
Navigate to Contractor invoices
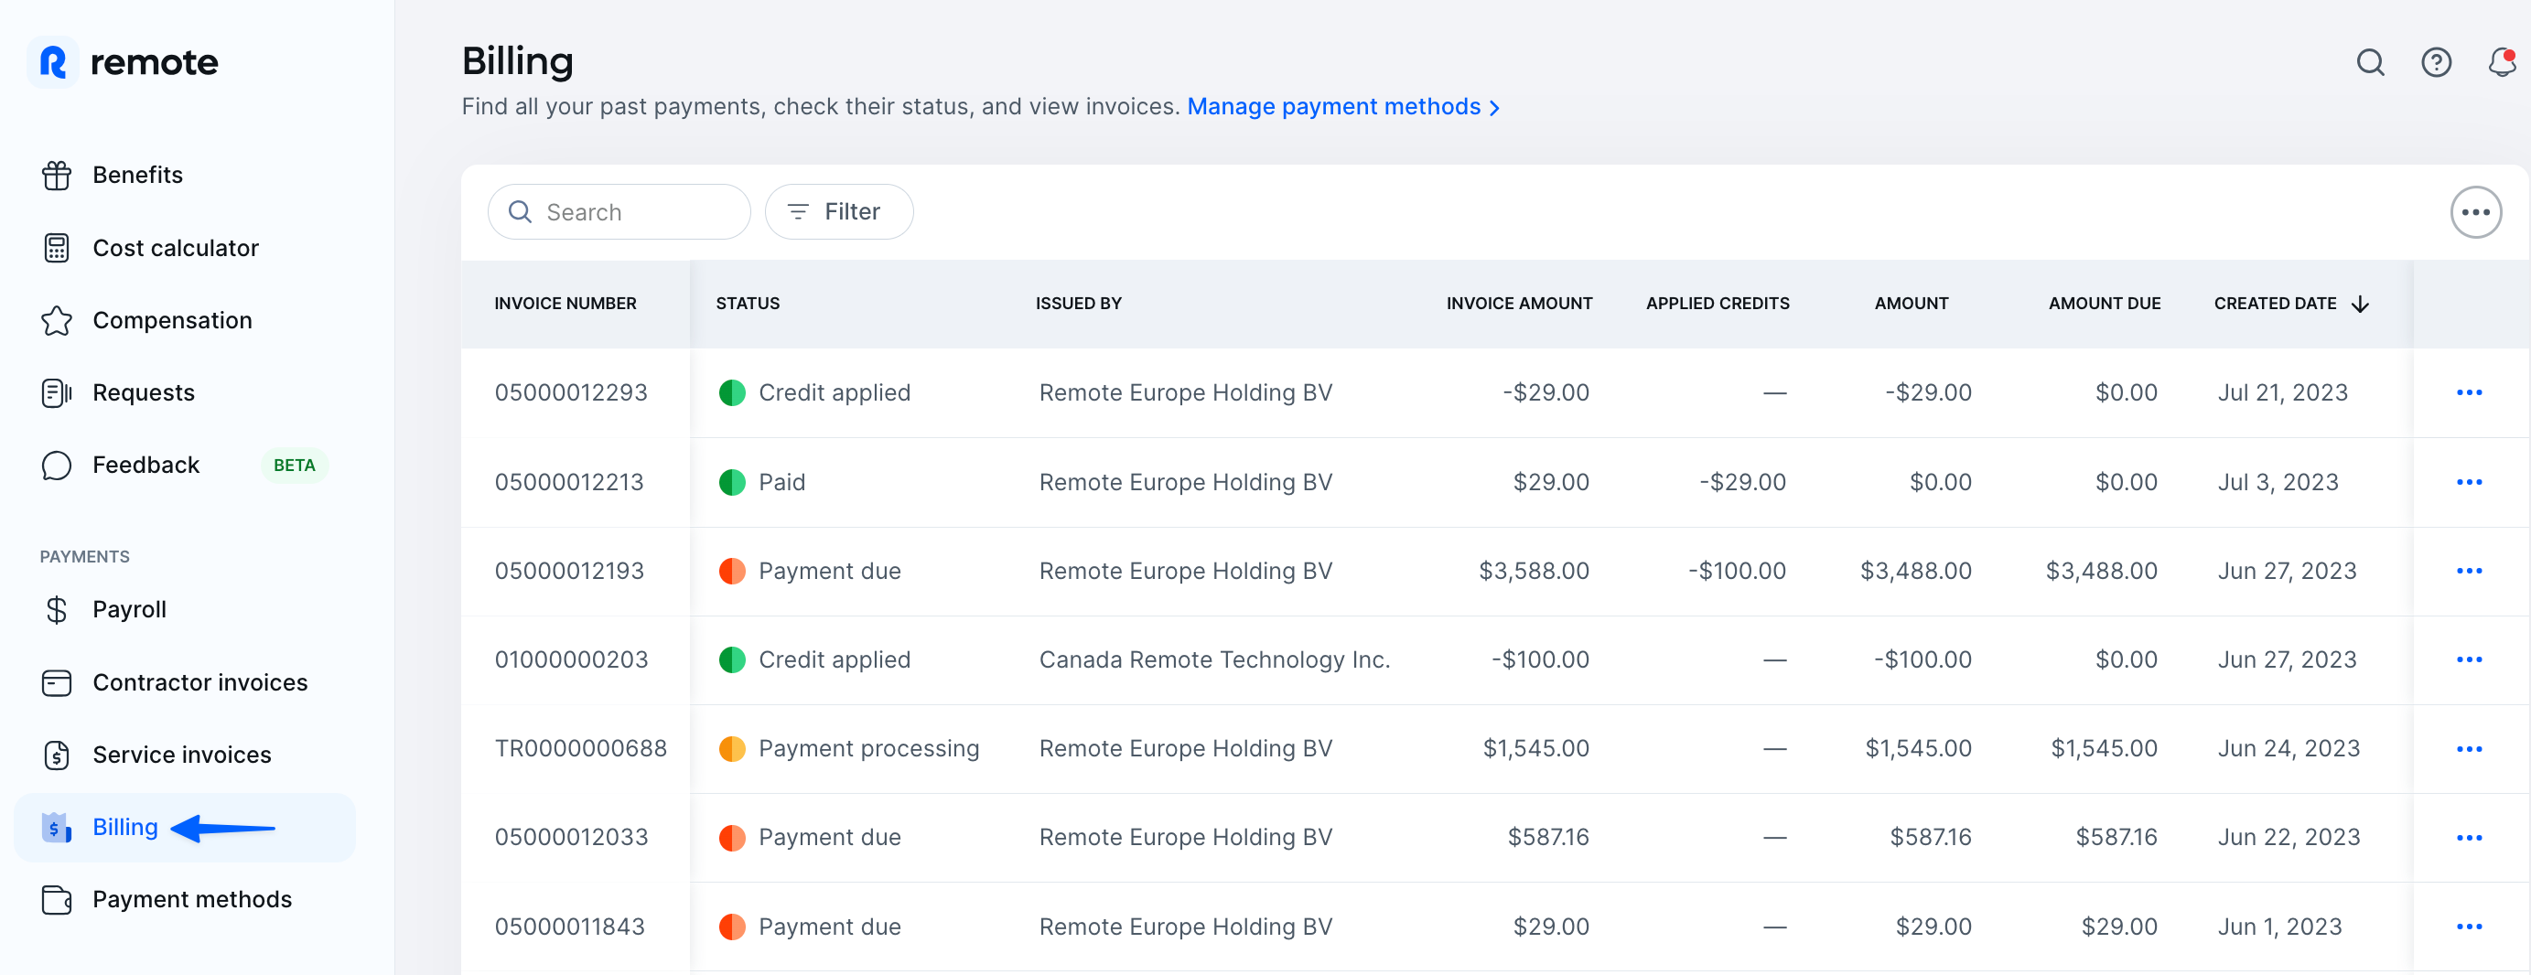[199, 681]
